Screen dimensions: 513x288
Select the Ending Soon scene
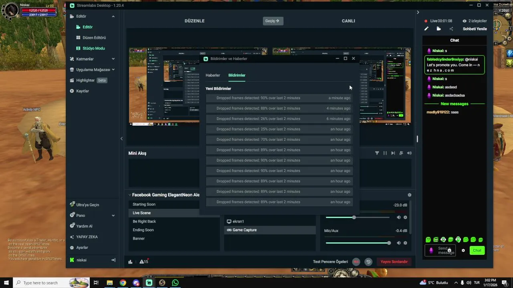[x=143, y=230]
